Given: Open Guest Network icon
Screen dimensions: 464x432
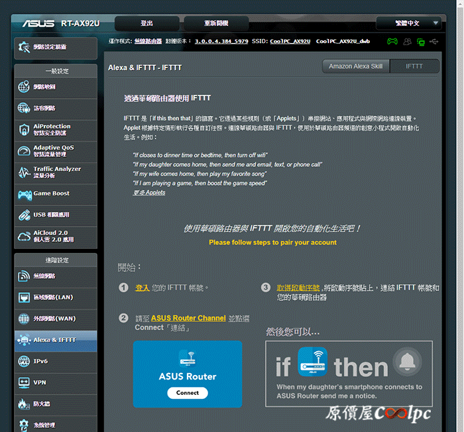Looking at the screenshot, I should (24, 108).
